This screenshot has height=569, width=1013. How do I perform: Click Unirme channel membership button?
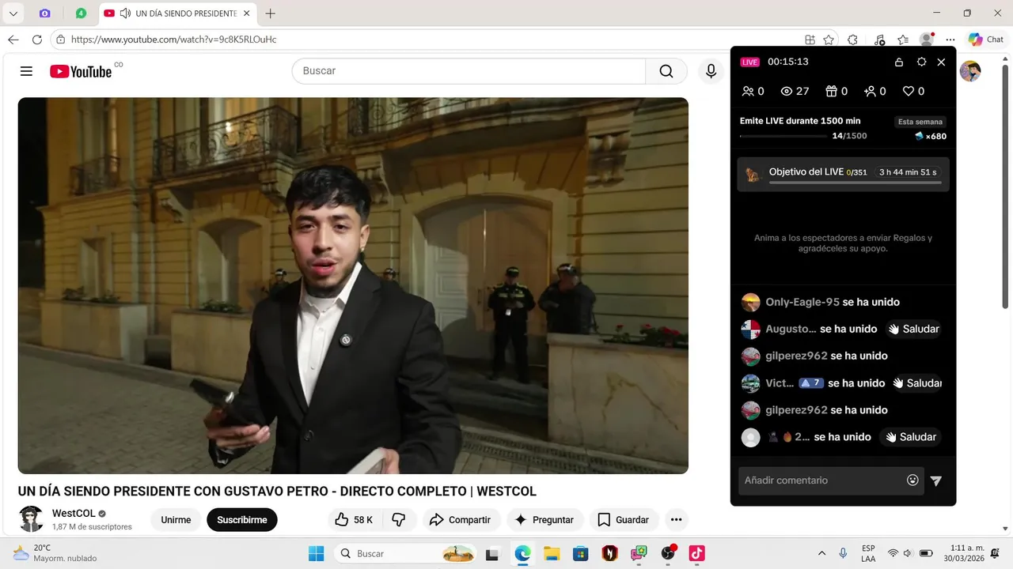pos(176,519)
